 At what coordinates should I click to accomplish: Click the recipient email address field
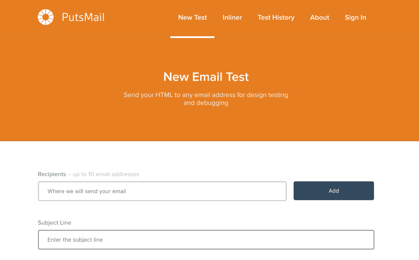(x=162, y=191)
